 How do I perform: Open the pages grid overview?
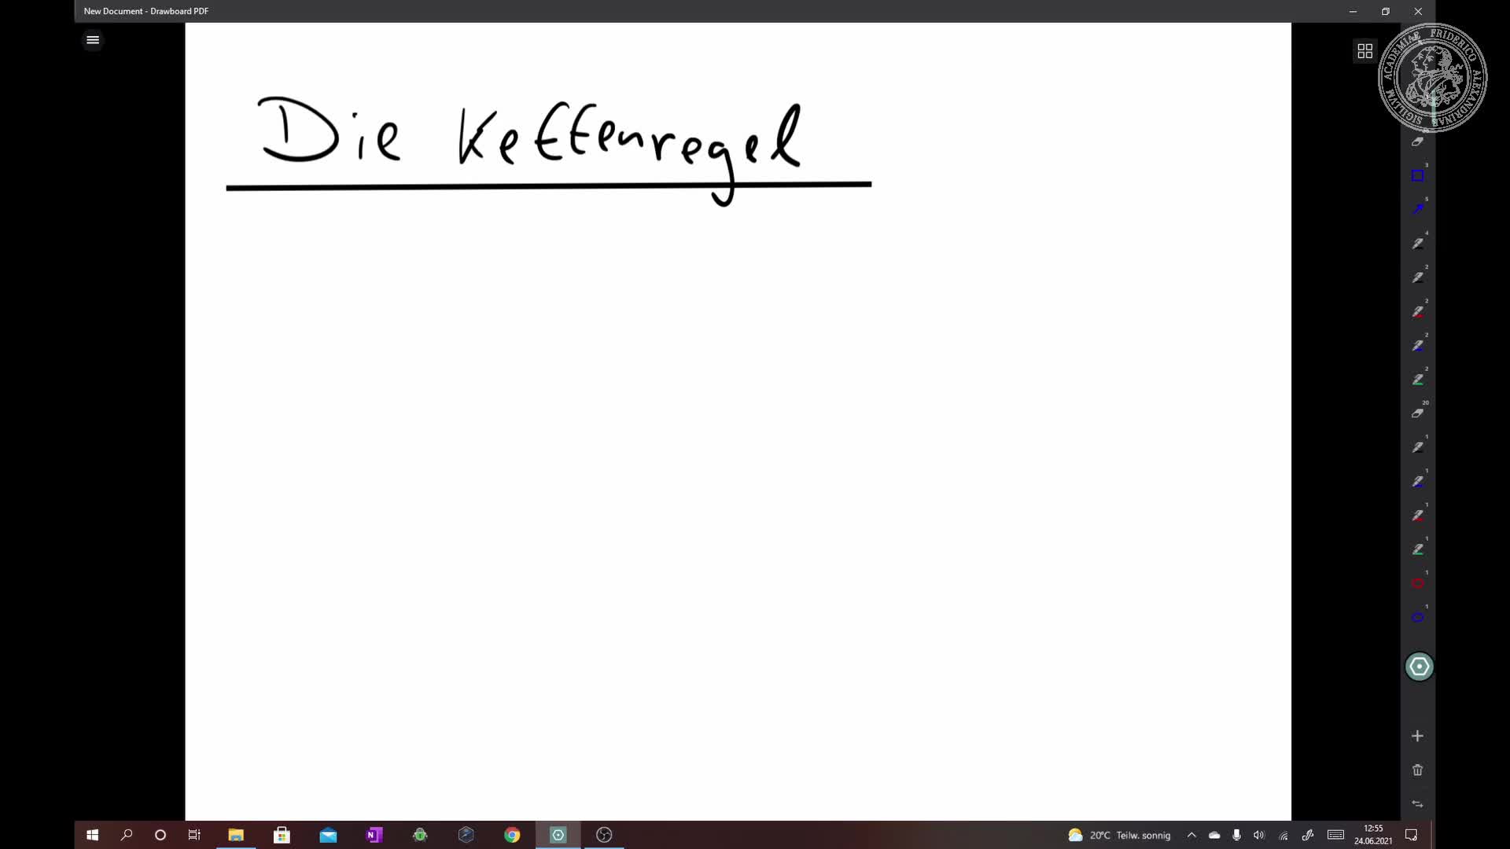pos(1365,50)
